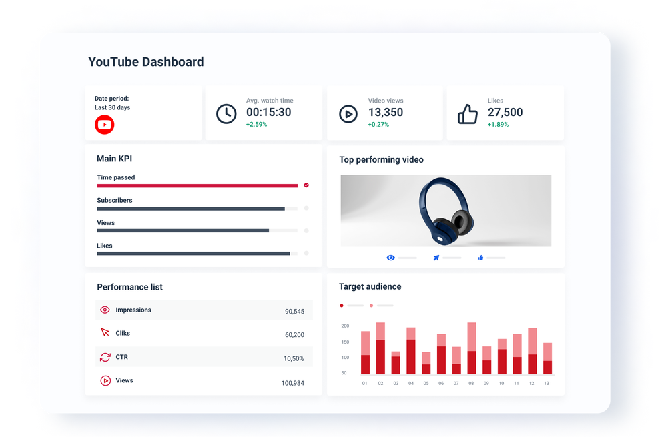
Task: Select the clock icon beside Avg. watch time
Action: tap(226, 113)
